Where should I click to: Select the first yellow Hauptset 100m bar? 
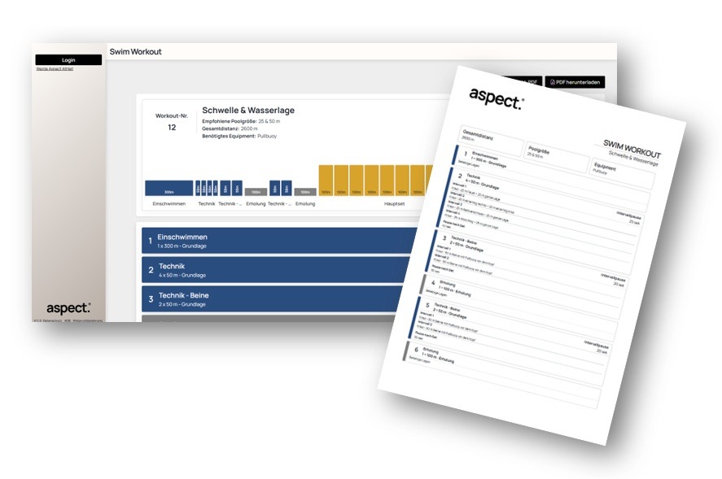[325, 181]
